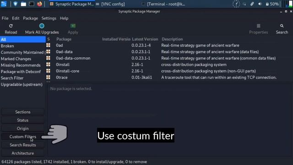The image size is (293, 165).
Task: Select the 0ad-data-common package name
Action: click(73, 58)
